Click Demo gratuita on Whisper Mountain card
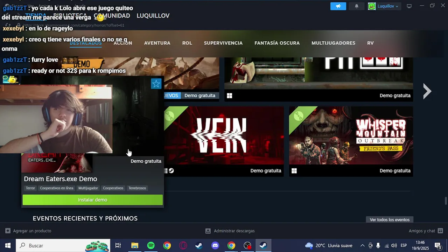 [x=395, y=171]
